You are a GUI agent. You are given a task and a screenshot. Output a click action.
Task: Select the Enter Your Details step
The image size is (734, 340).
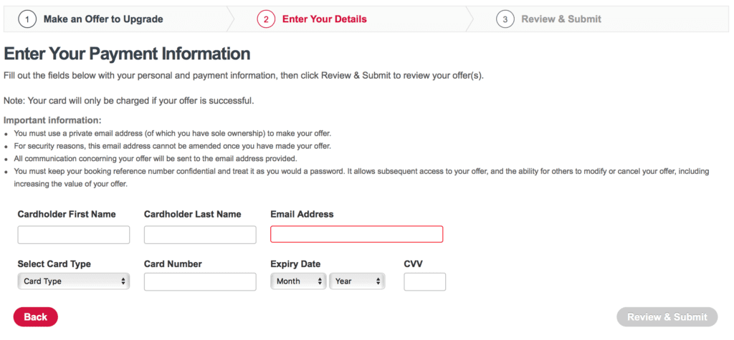(x=324, y=19)
